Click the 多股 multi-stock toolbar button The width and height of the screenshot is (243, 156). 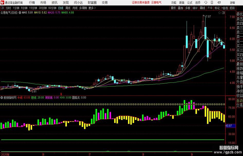pyautogui.click(x=188, y=8)
